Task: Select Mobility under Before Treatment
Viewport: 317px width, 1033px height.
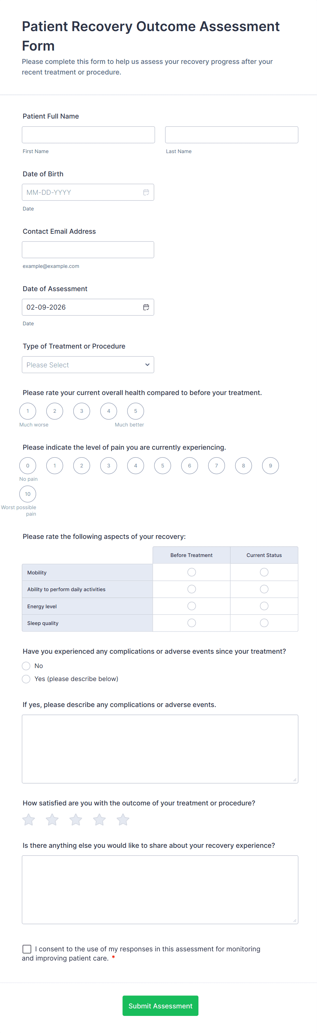Action: [192, 572]
